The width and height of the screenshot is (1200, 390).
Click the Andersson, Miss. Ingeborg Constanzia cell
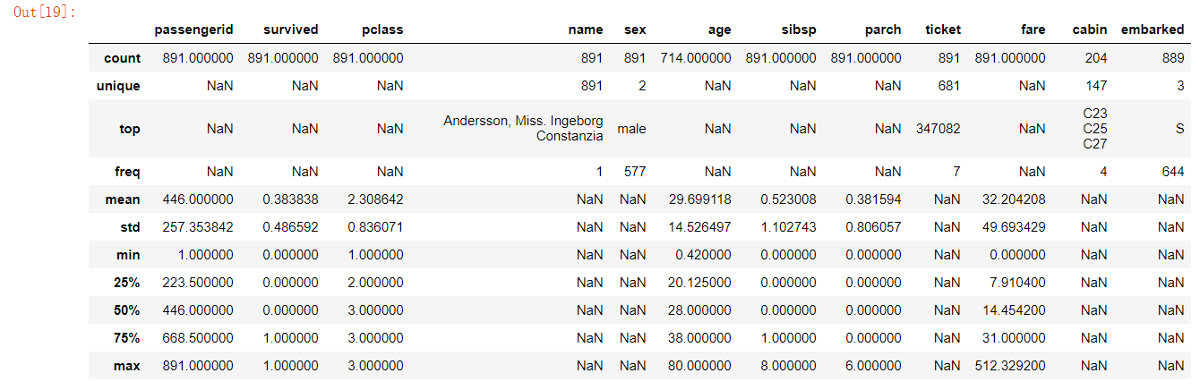pos(523,128)
